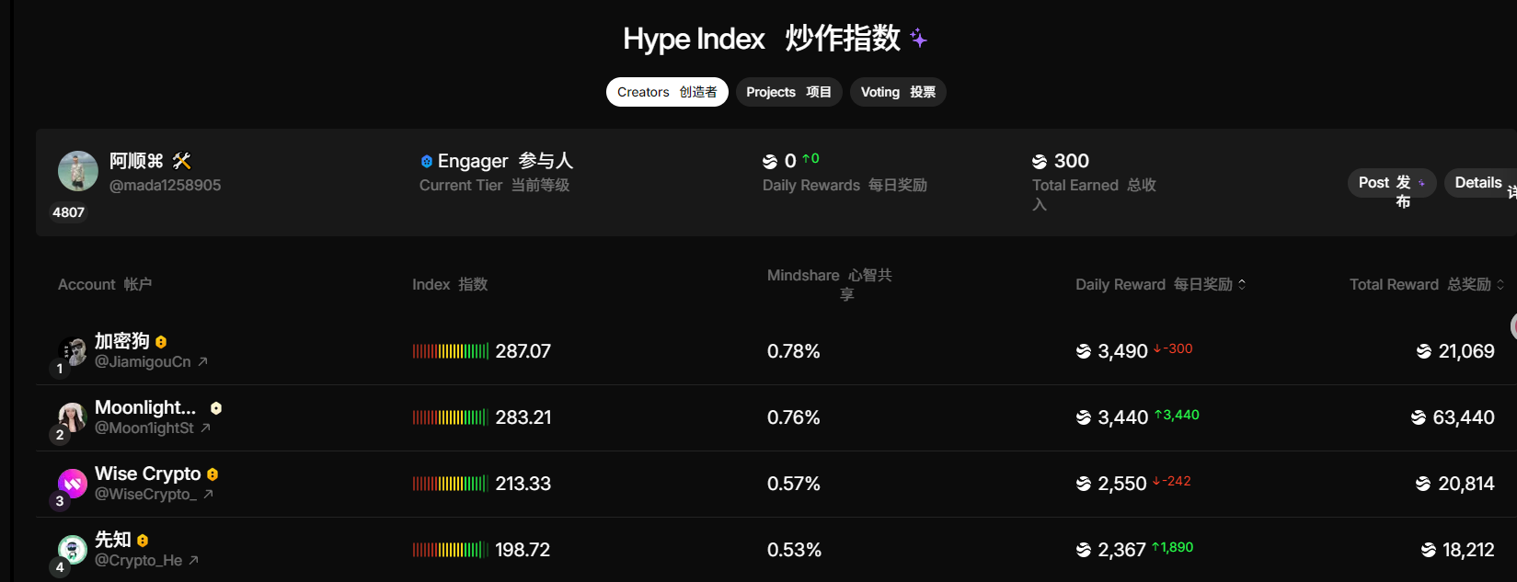Click the coin icon next to 3,440 daily reward
This screenshot has width=1517, height=582.
coord(1084,417)
